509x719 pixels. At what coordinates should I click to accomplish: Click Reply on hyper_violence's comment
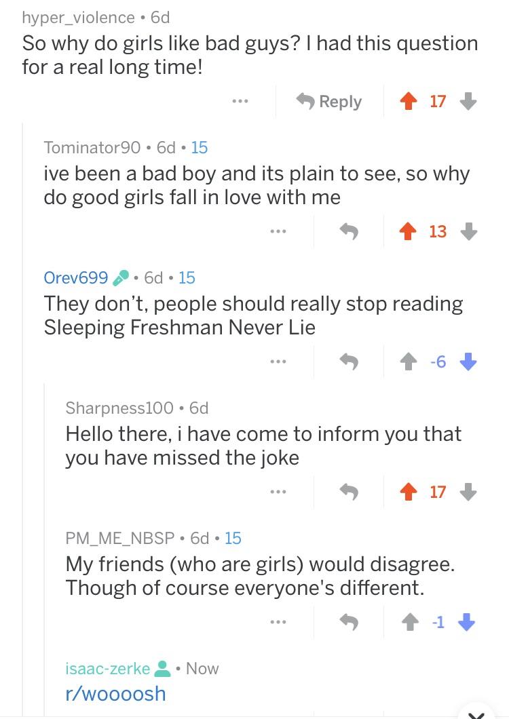click(x=330, y=102)
